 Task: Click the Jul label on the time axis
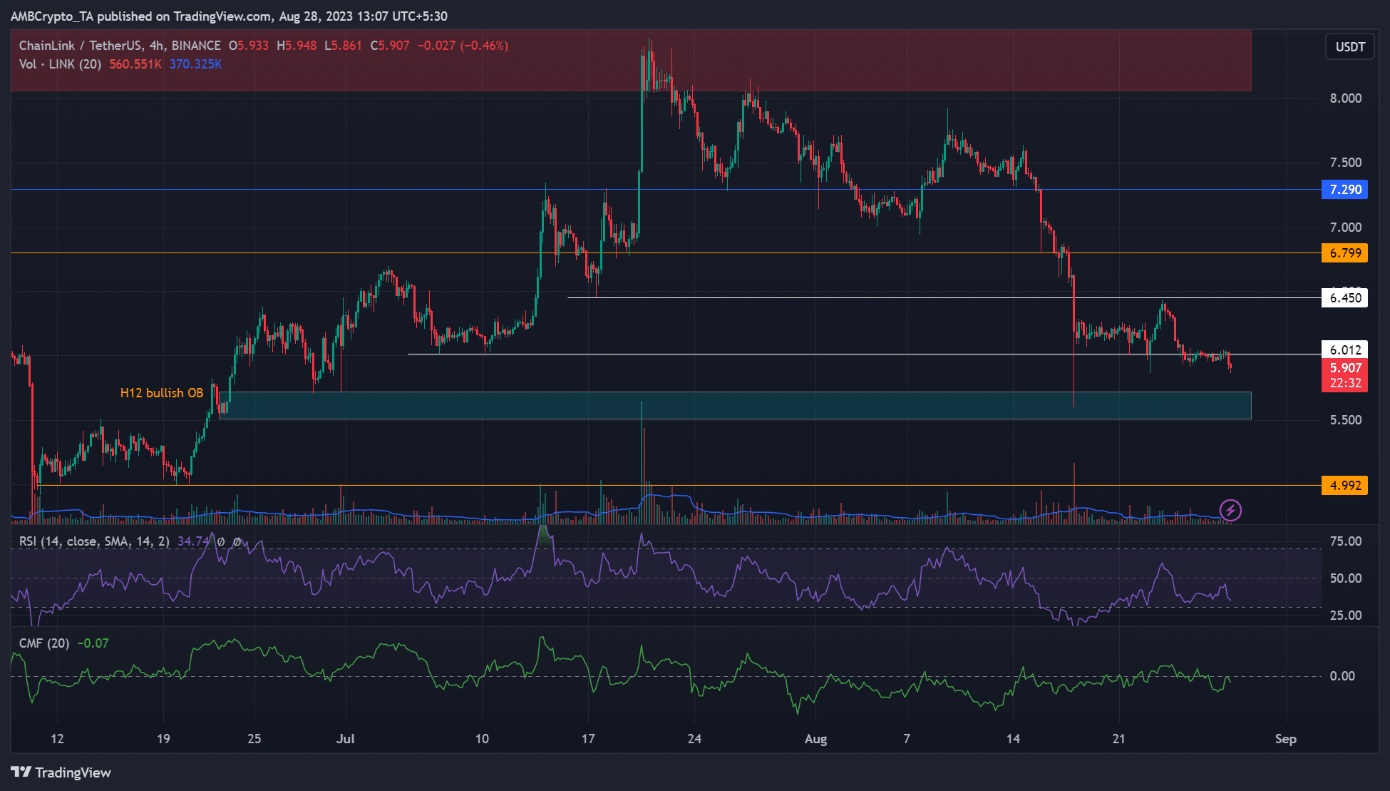(x=346, y=739)
